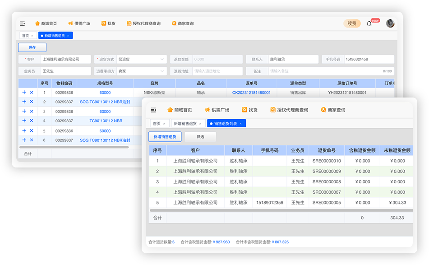Add a row after row 4
Image resolution: width=429 pixels, height=265 pixels.
(24, 121)
